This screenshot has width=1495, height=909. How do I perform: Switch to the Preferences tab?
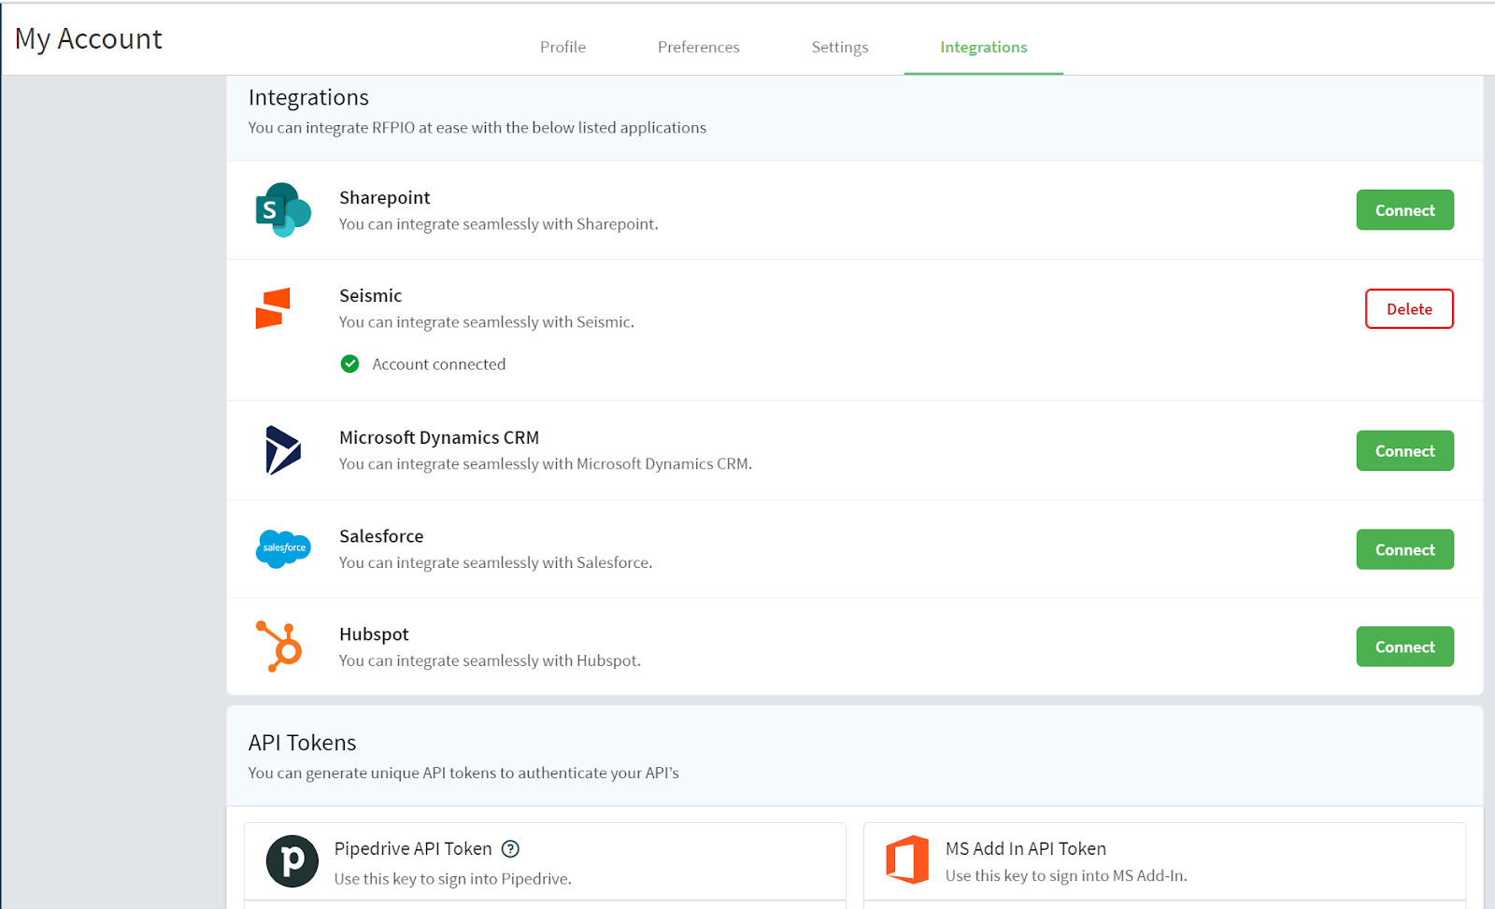tap(698, 47)
